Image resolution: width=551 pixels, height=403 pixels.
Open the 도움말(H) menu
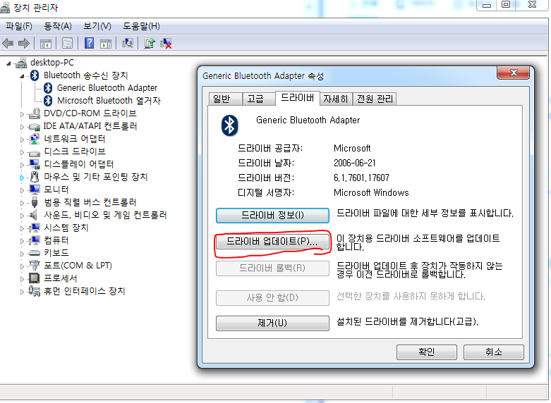(x=141, y=26)
